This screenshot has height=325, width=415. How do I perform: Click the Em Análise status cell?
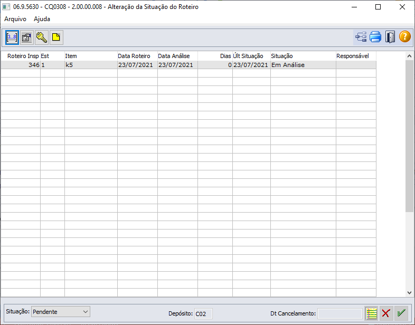click(x=303, y=65)
